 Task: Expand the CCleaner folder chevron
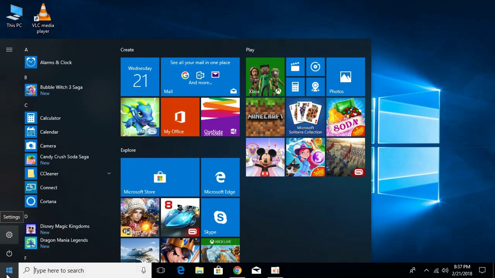tap(109, 174)
